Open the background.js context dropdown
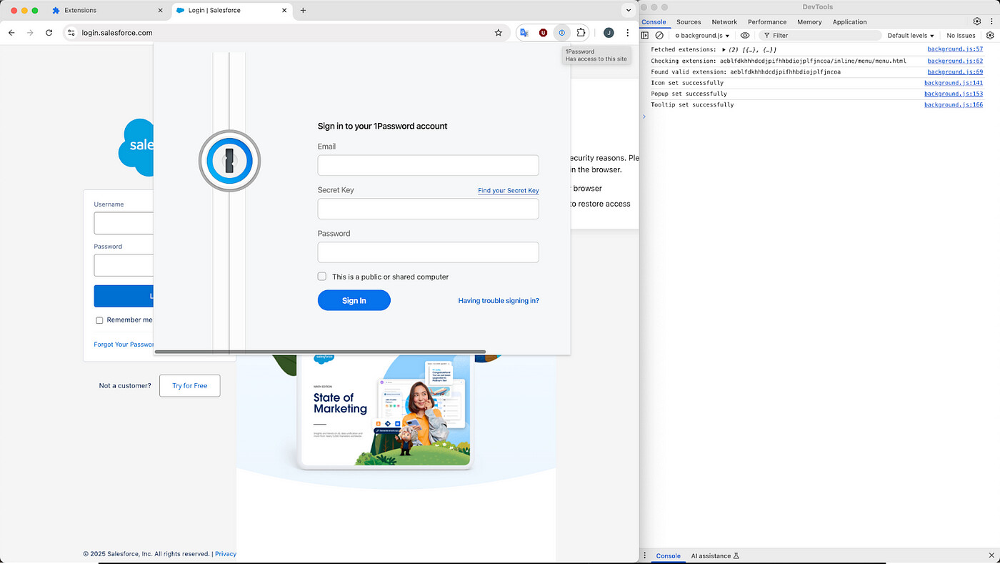The width and height of the screenshot is (1000, 564). 702,36
